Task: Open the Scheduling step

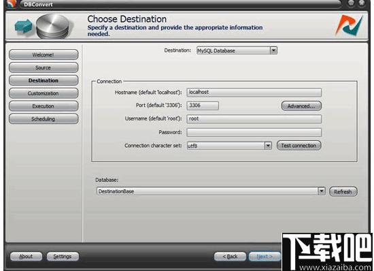Action: point(44,118)
